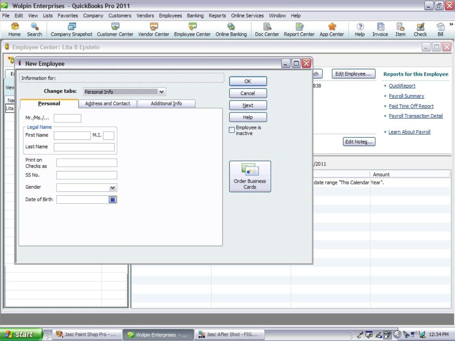Open the Employee Center toolbar icon

point(192,30)
